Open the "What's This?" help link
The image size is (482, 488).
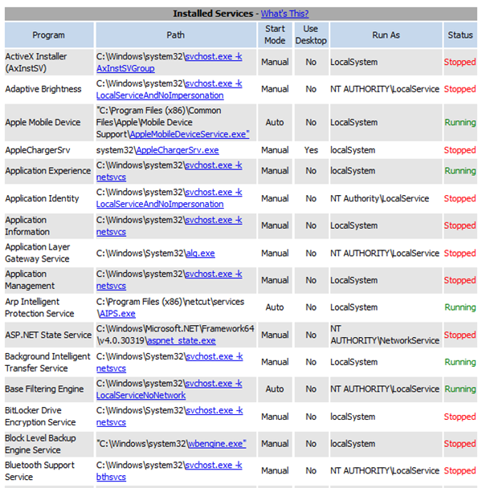(284, 14)
